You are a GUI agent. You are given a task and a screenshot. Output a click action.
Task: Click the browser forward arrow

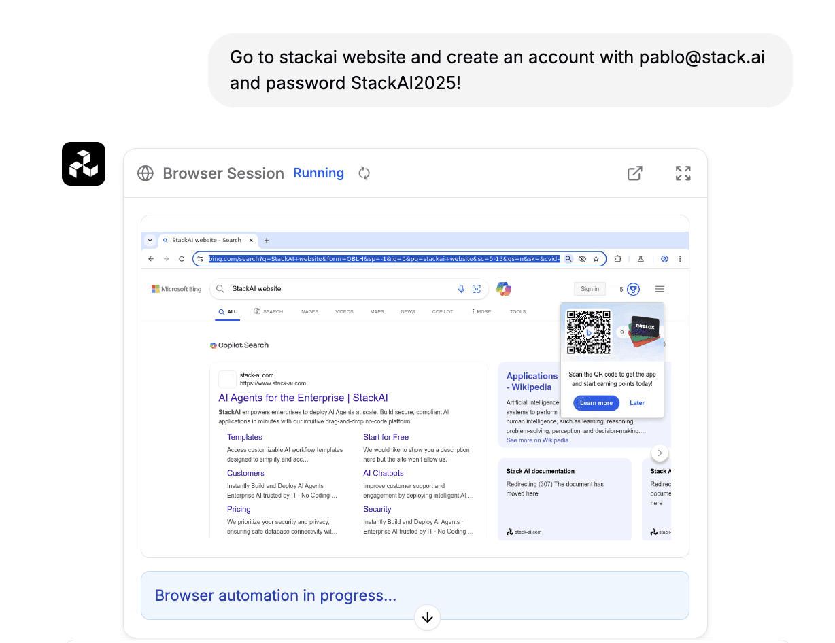[166, 259]
